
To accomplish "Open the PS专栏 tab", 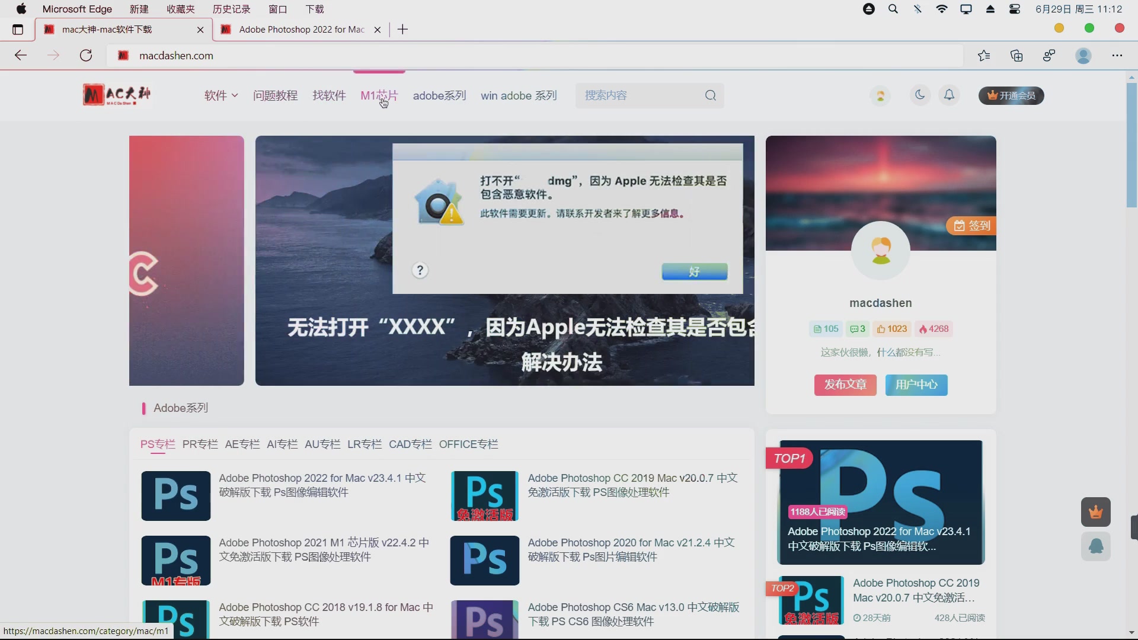I will tap(158, 444).
